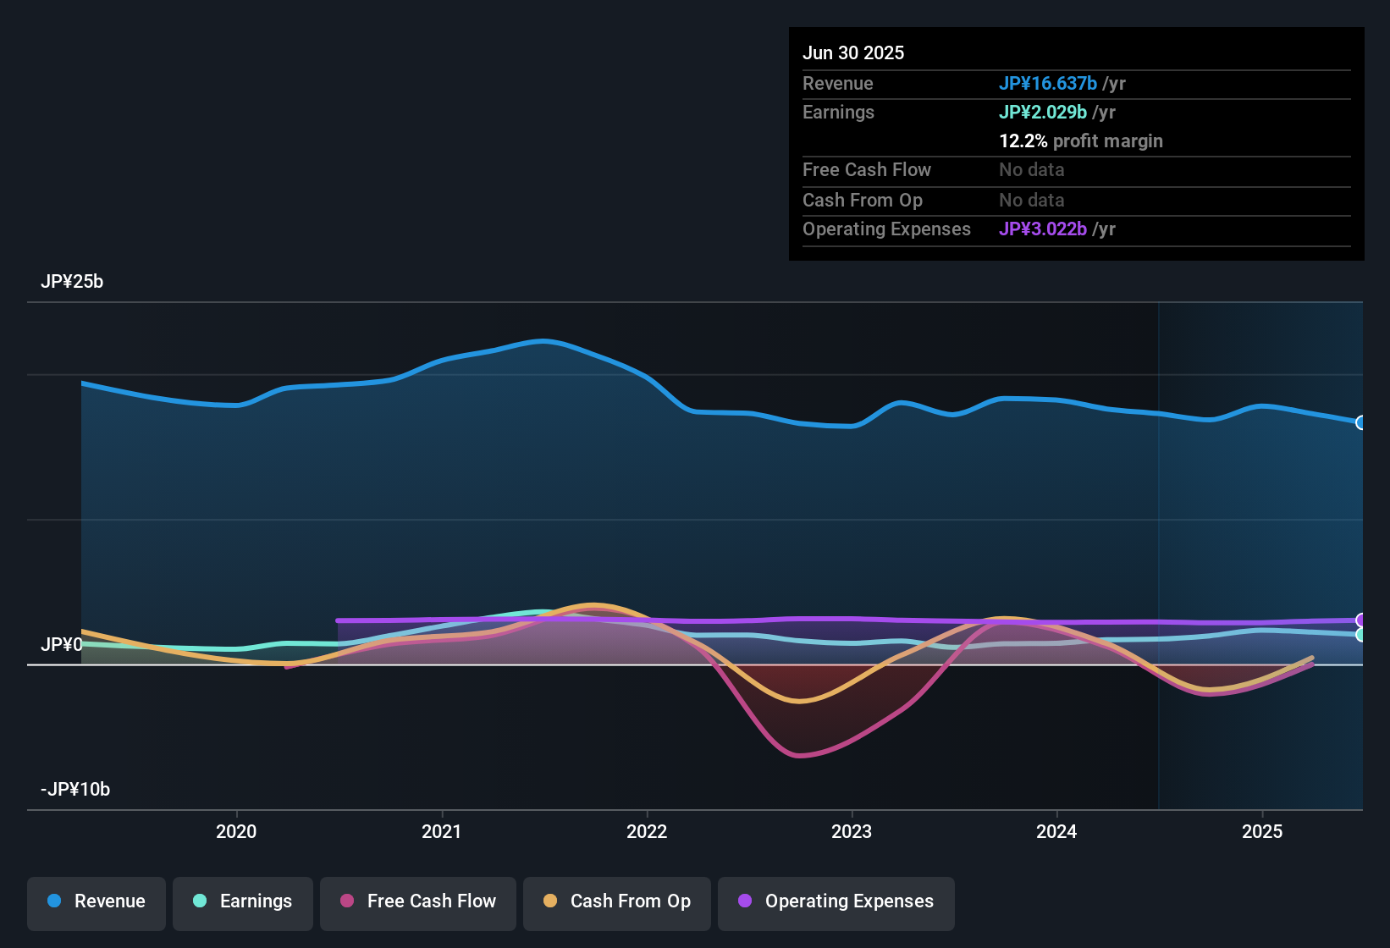The image size is (1390, 948).
Task: Click the JP¥25b y-axis label
Action: coord(72,281)
